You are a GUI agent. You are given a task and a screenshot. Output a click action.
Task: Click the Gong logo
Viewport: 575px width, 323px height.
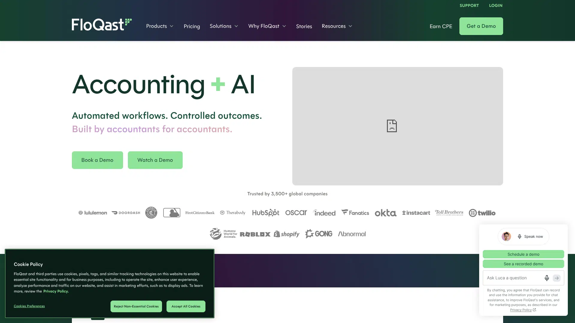click(x=319, y=234)
